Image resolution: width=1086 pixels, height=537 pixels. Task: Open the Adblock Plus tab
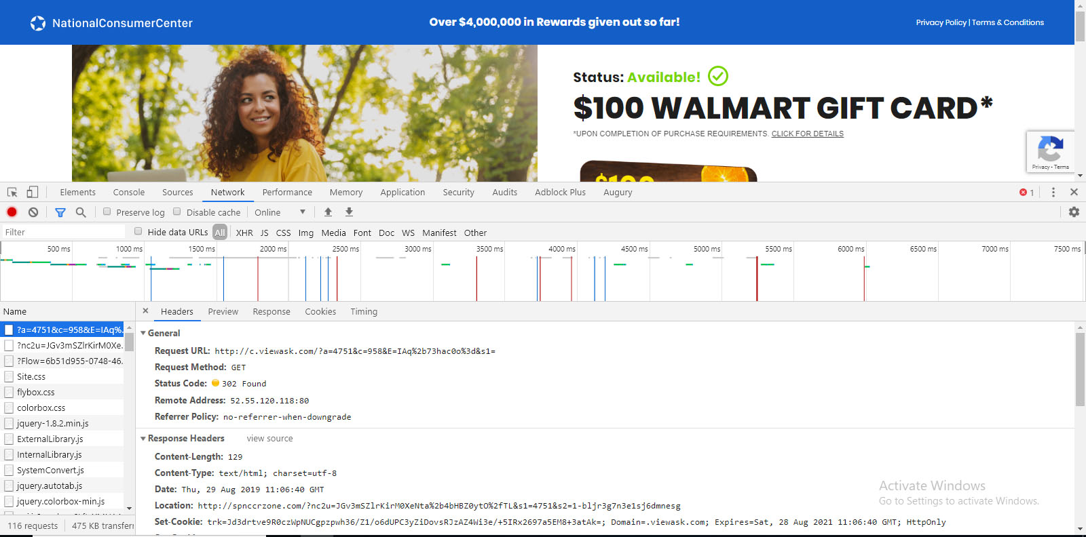pos(560,193)
